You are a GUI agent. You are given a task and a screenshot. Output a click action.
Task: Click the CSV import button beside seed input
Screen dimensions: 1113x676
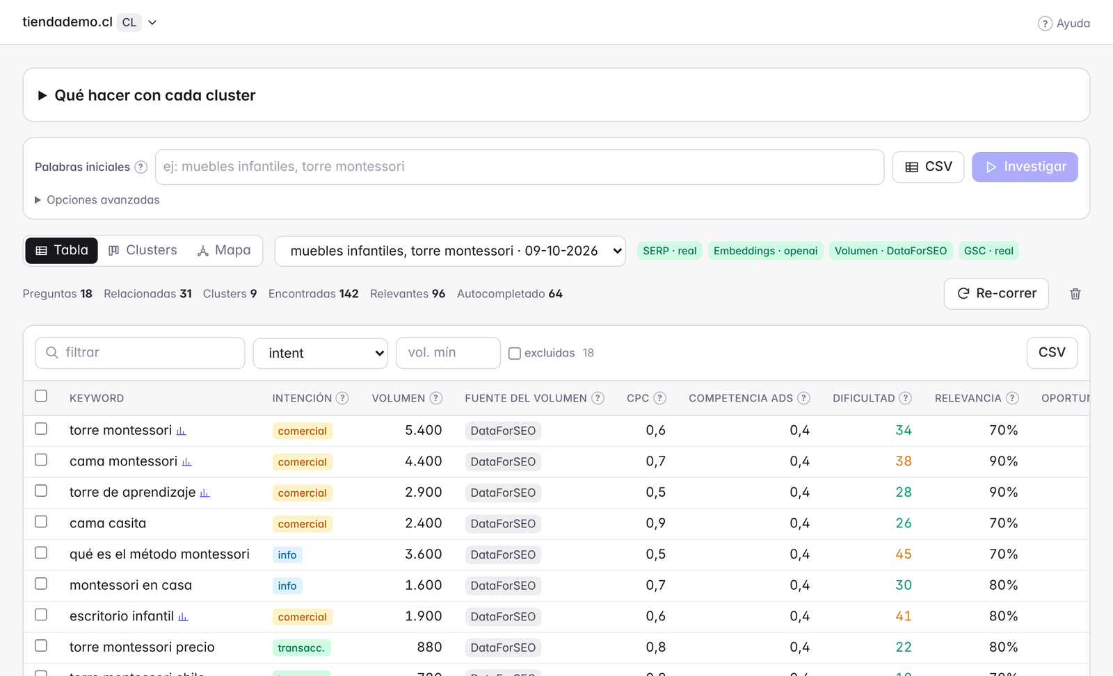[x=928, y=167]
